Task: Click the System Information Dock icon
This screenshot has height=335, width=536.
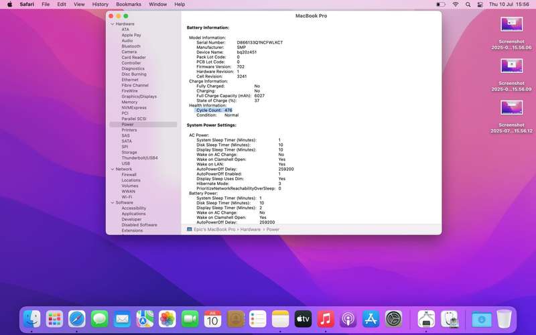Action: [x=426, y=319]
